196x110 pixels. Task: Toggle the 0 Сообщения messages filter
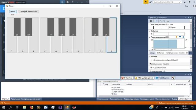coord(163,78)
